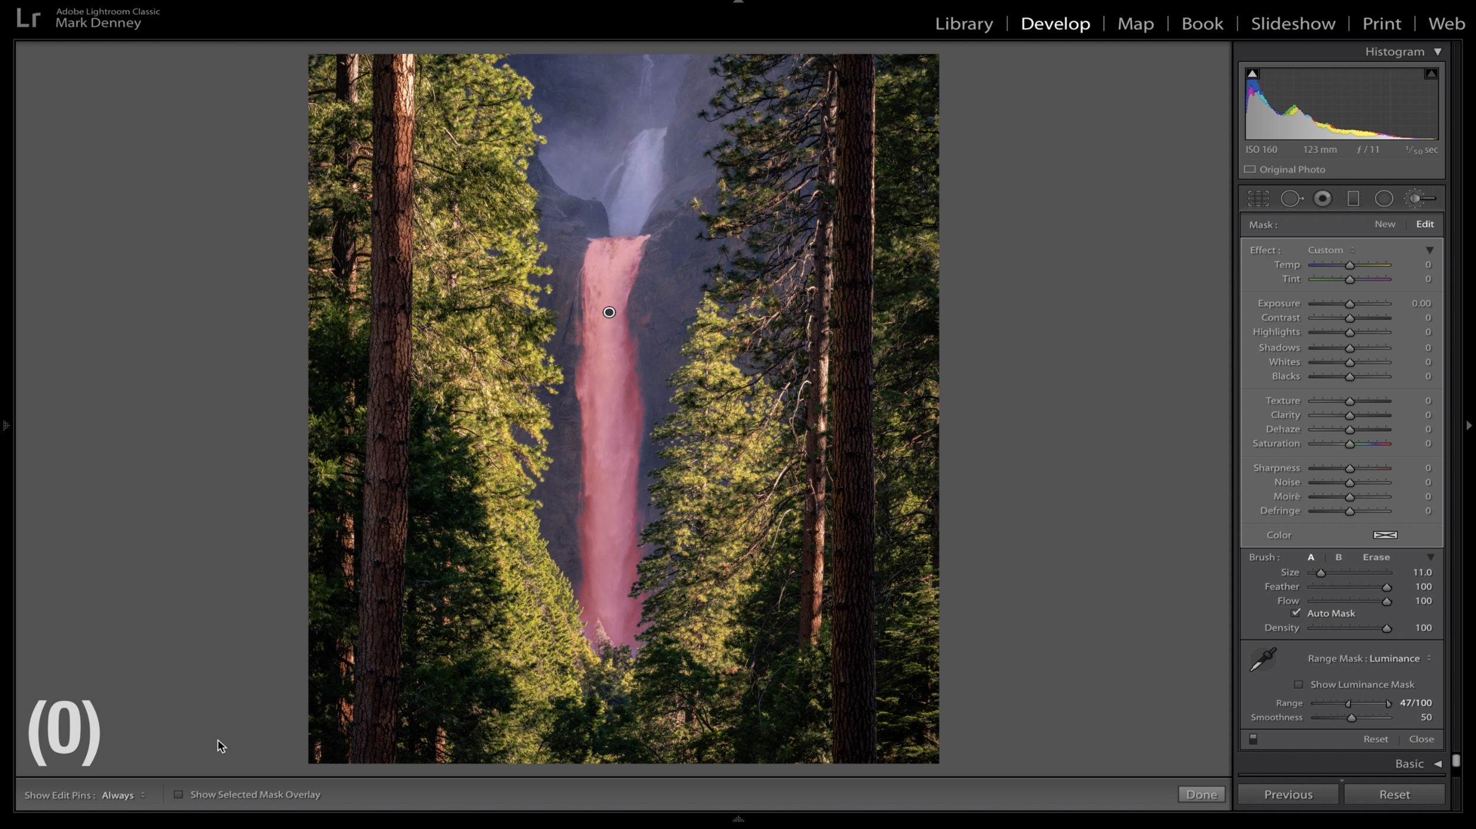
Task: Switch to the Library module
Action: click(964, 24)
